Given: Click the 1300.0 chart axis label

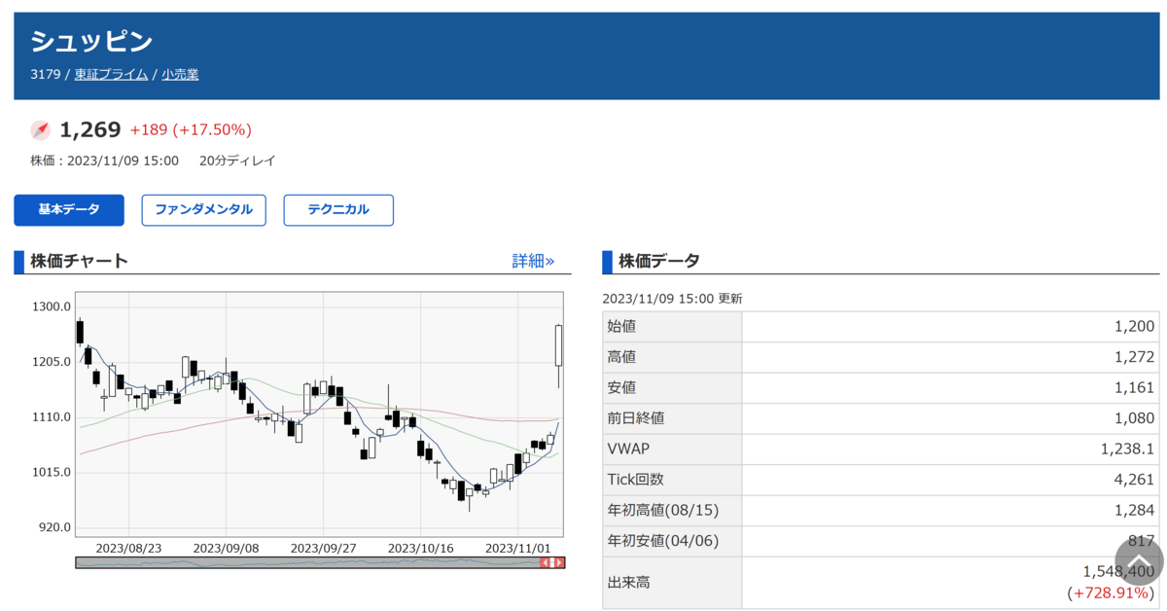Looking at the screenshot, I should coord(52,306).
